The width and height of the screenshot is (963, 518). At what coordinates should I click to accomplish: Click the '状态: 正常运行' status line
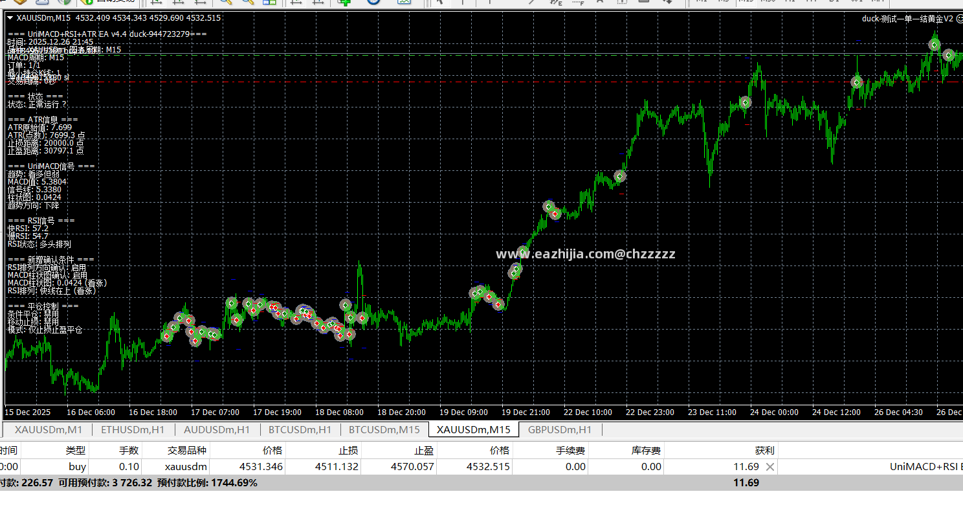coord(37,104)
